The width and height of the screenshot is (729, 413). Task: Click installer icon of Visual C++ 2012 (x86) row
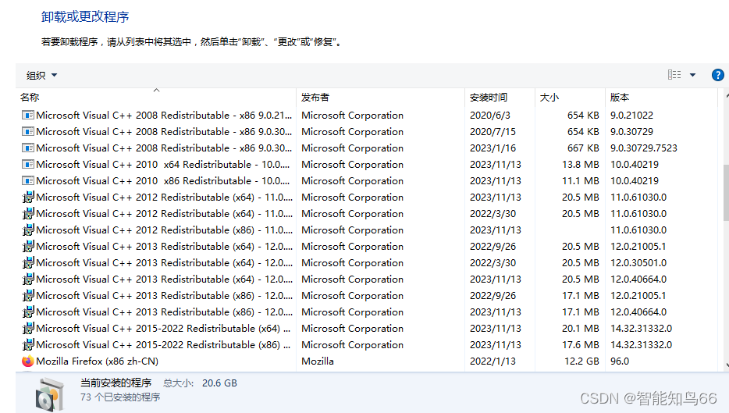[x=28, y=230]
